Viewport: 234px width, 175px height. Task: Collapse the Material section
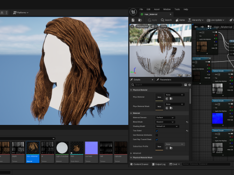(131, 113)
